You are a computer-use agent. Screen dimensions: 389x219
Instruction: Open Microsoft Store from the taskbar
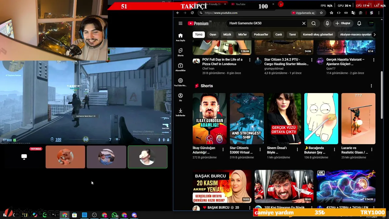74,215
